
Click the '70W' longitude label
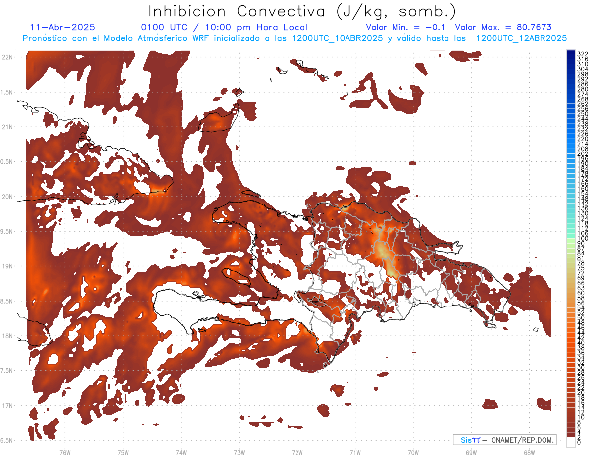pyautogui.click(x=413, y=452)
